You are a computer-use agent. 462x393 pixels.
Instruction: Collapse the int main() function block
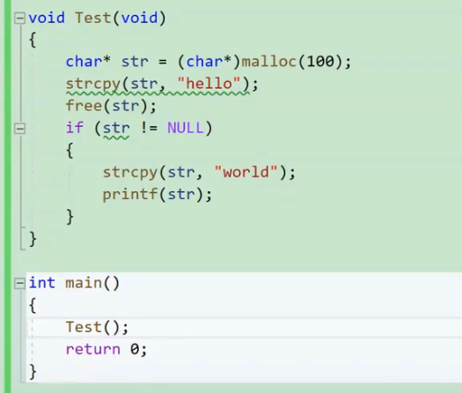pos(19,283)
